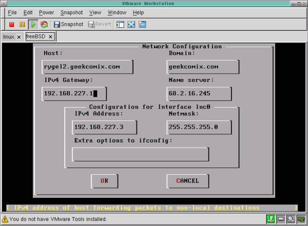Click the VMware Tools not installed message
Image resolution: width=308 pixels, height=226 pixels.
(58, 219)
